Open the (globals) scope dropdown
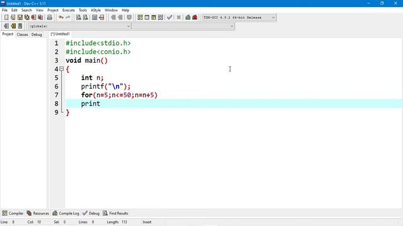This screenshot has width=403, height=226. (79, 26)
